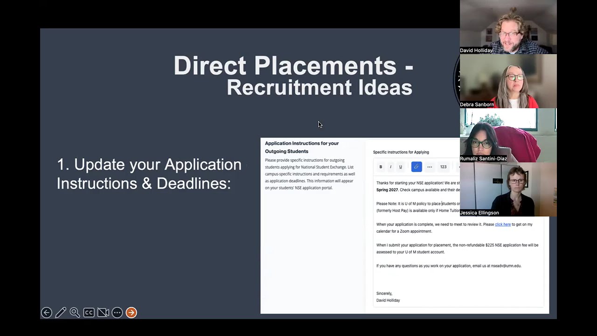Select Rumaliz Santini-Diaz's video tile
This screenshot has width=597, height=336.
508,135
